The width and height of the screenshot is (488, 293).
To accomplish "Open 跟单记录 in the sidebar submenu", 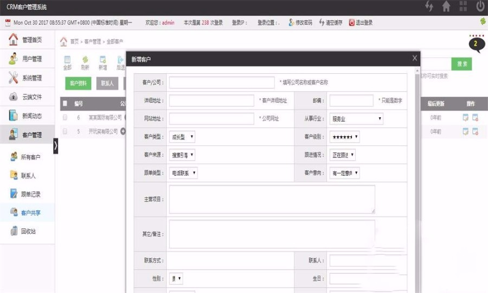I will 28,194.
